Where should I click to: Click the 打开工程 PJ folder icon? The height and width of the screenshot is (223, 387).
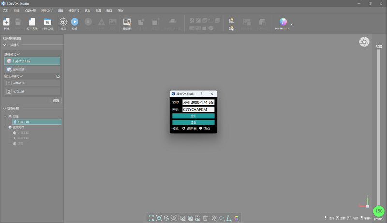[x=47, y=22]
